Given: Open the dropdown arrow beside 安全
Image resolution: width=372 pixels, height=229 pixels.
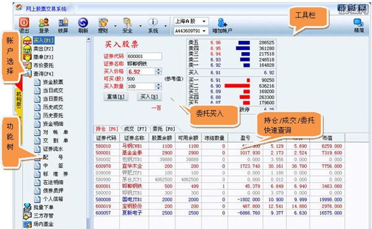Looking at the screenshot, I should 141,26.
